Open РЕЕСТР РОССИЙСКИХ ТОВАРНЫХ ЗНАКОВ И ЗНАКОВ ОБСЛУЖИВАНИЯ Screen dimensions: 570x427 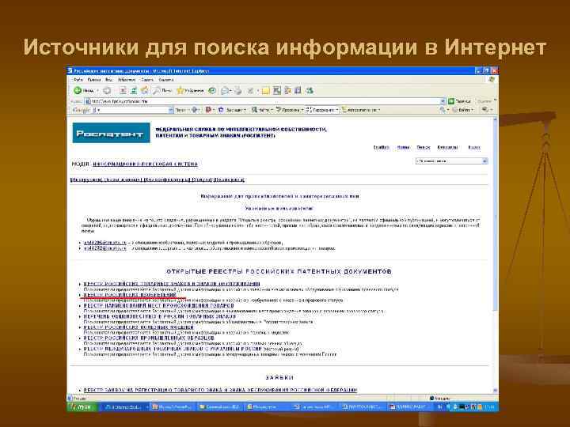click(x=172, y=284)
